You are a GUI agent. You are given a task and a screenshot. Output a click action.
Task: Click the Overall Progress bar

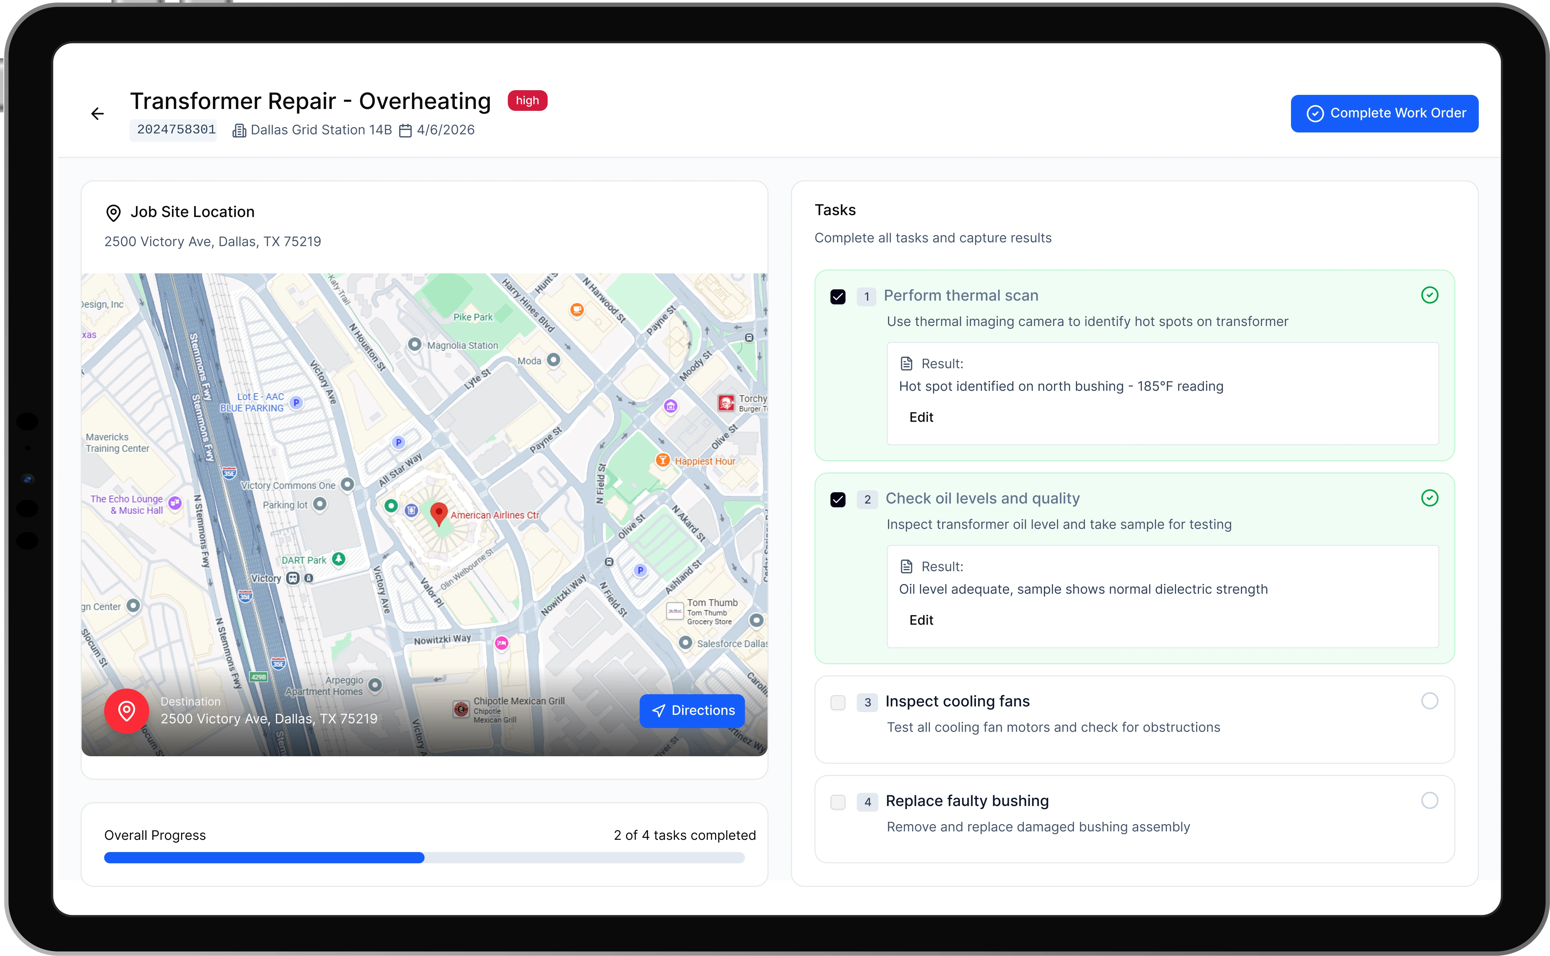click(424, 858)
